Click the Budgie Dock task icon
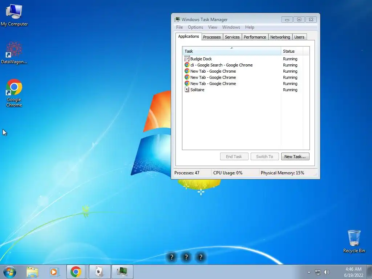372x279 pixels. 187,58
